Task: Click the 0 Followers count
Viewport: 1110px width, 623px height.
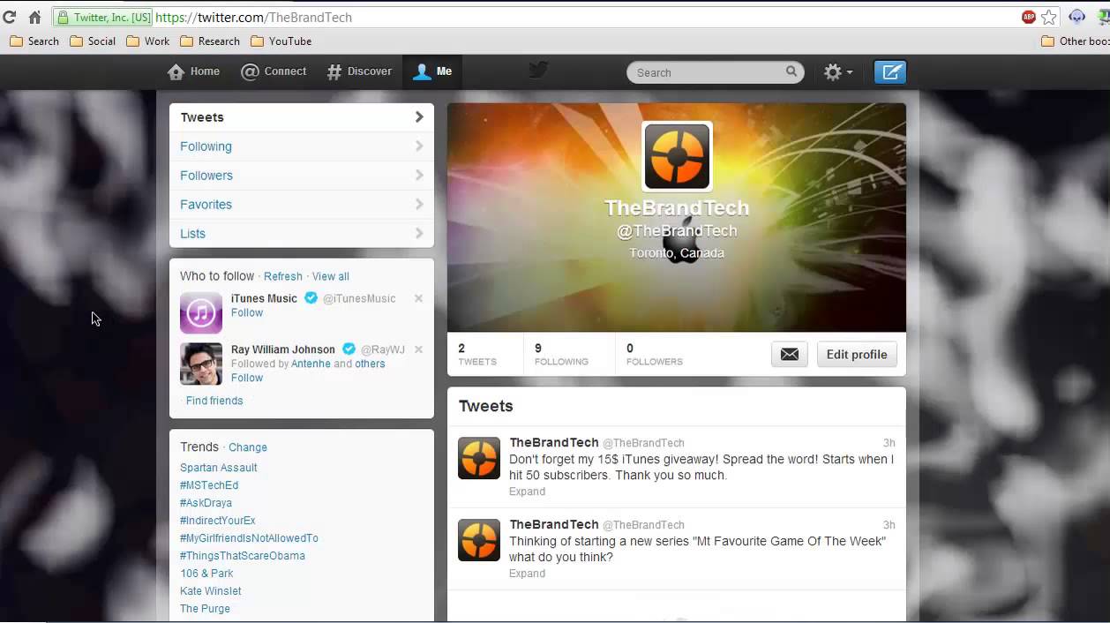Action: tap(655, 354)
